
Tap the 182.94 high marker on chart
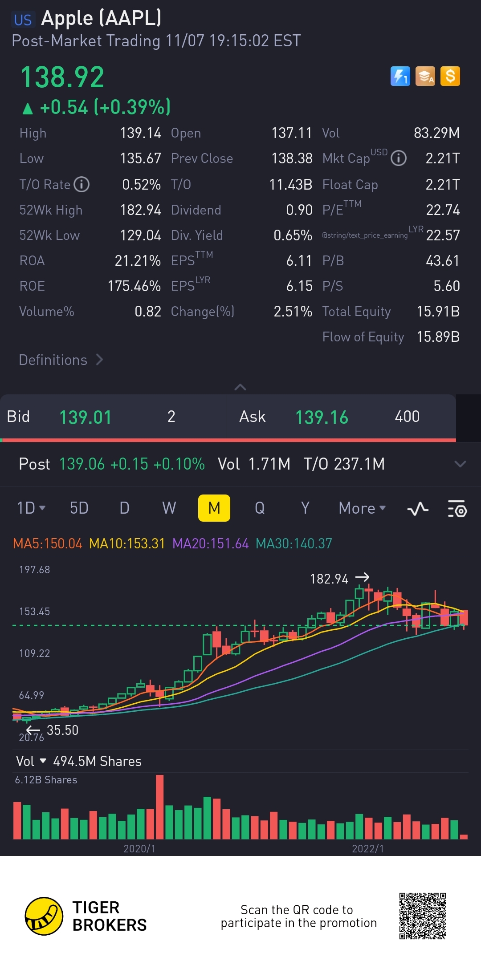pyautogui.click(x=339, y=578)
